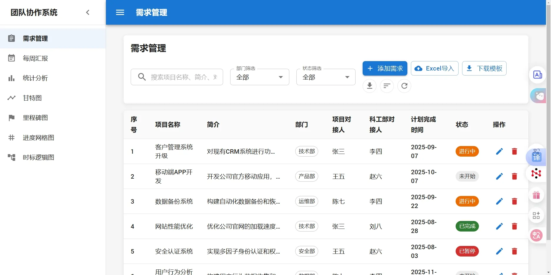This screenshot has height=275, width=551.
Task: Open 每周汇报 in the sidebar
Action: pyautogui.click(x=35, y=58)
